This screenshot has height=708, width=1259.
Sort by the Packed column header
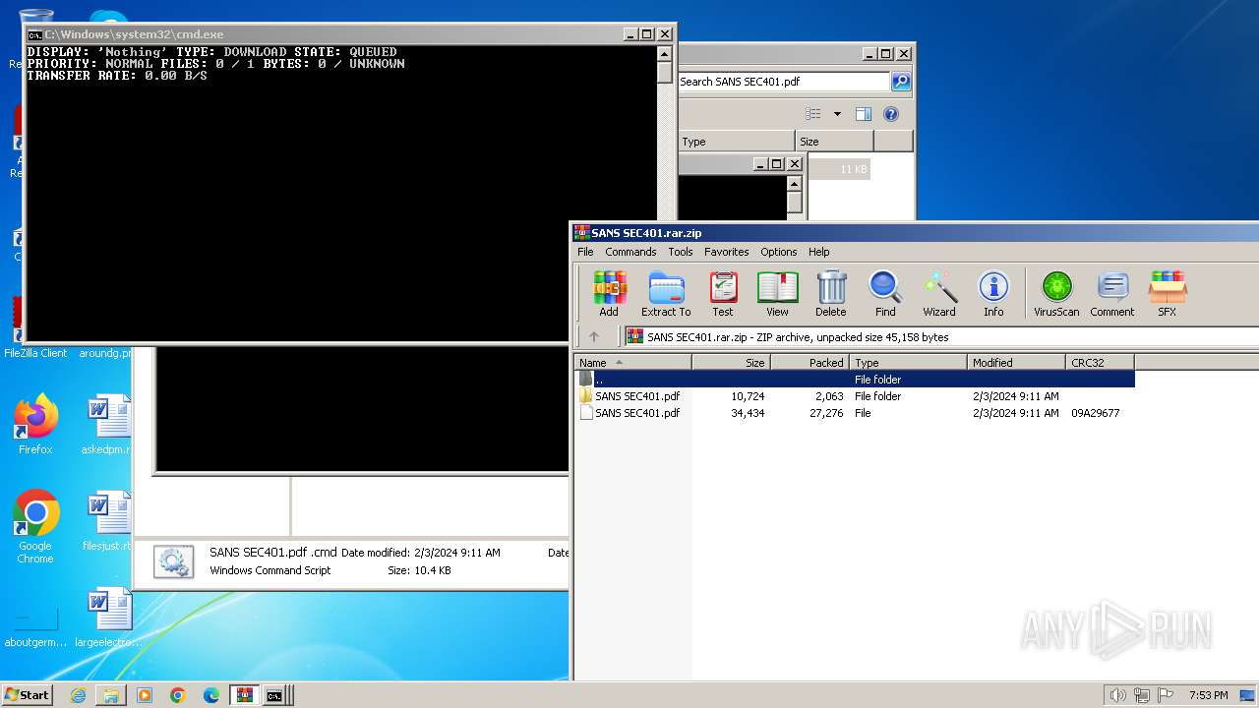click(810, 363)
